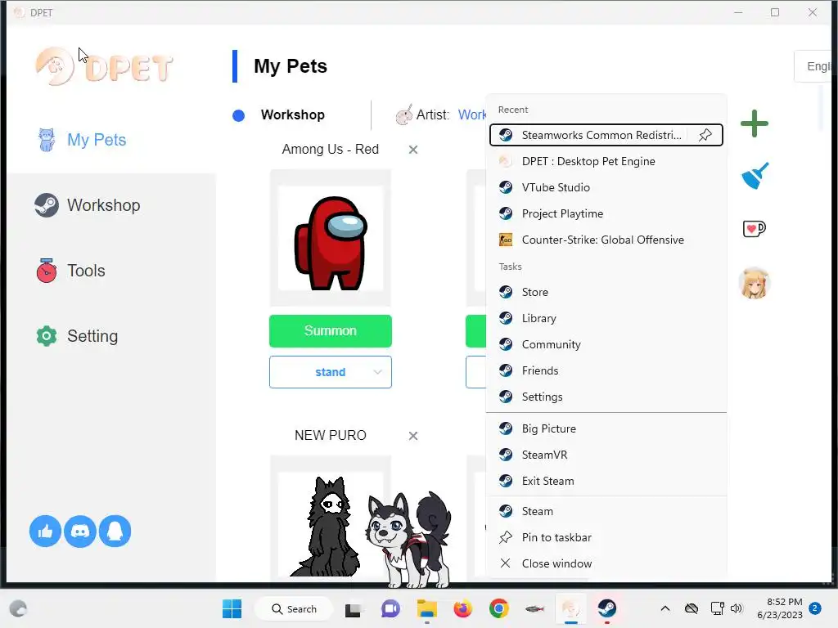This screenshot has height=628, width=838.
Task: Click the taskbar Search box
Action: 294,608
